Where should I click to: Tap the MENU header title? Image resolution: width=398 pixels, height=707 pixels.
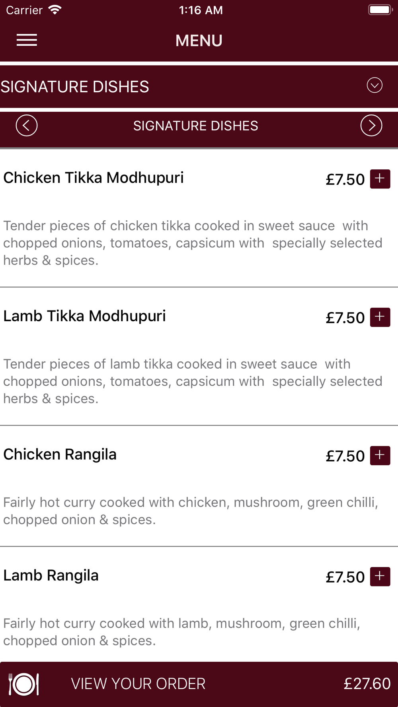coord(199,41)
